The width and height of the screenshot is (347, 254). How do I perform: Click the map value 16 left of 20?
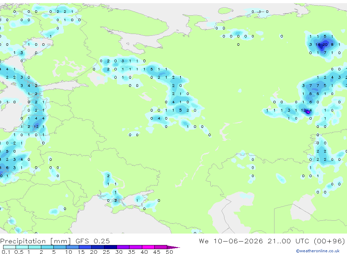(x=318, y=44)
